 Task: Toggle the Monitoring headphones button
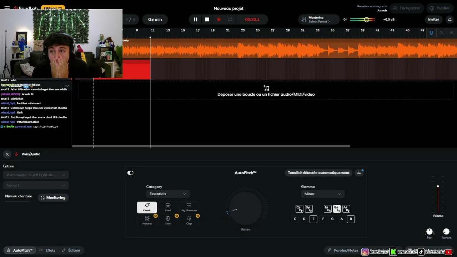(x=53, y=197)
